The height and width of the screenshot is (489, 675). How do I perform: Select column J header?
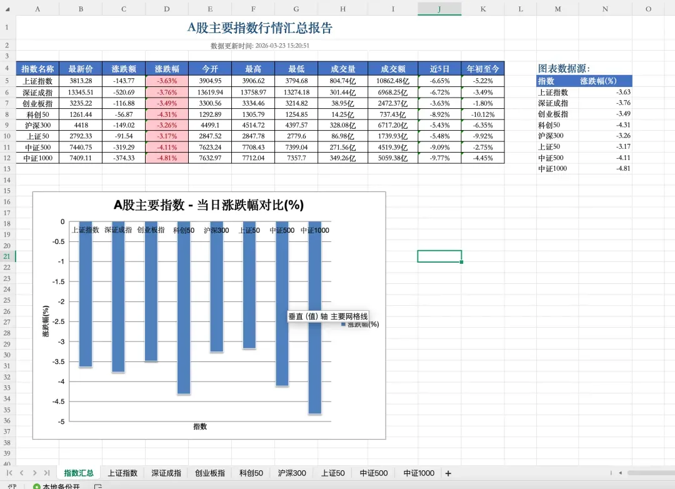pos(439,9)
